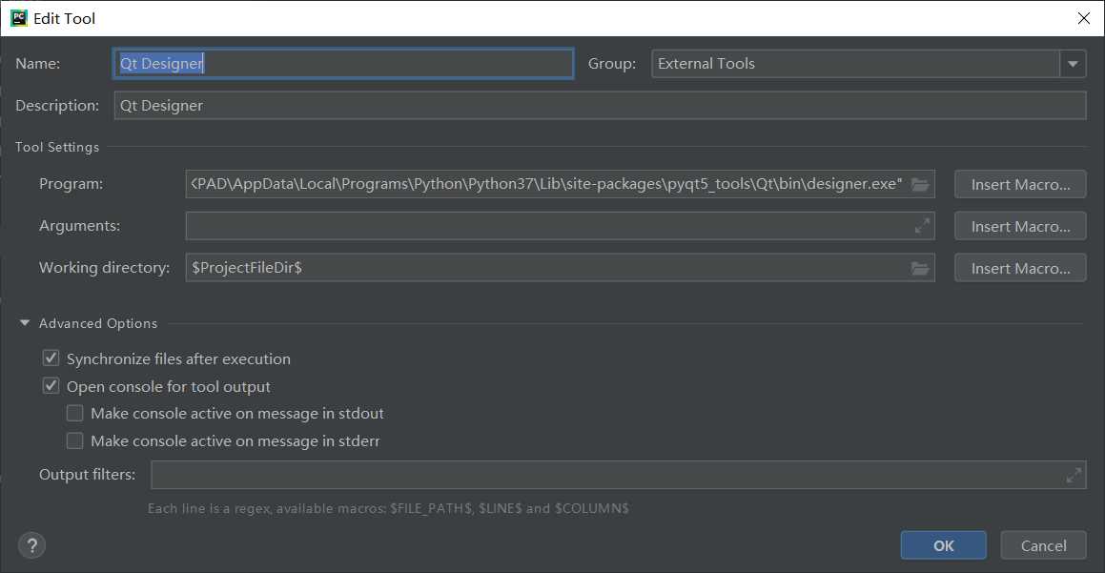The image size is (1105, 573).
Task: Click the Tool Settings section label
Action: coord(57,148)
